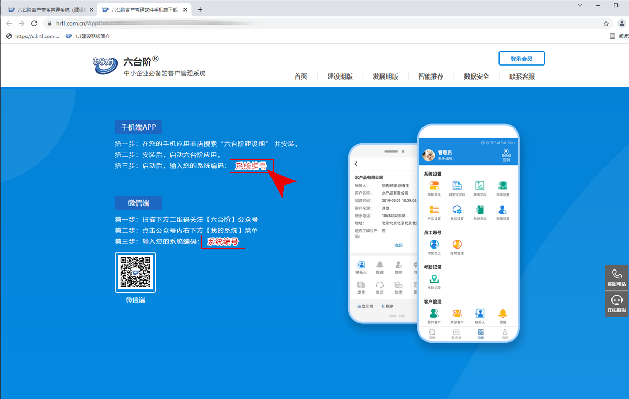Click the 其他字段 icon

(480, 186)
